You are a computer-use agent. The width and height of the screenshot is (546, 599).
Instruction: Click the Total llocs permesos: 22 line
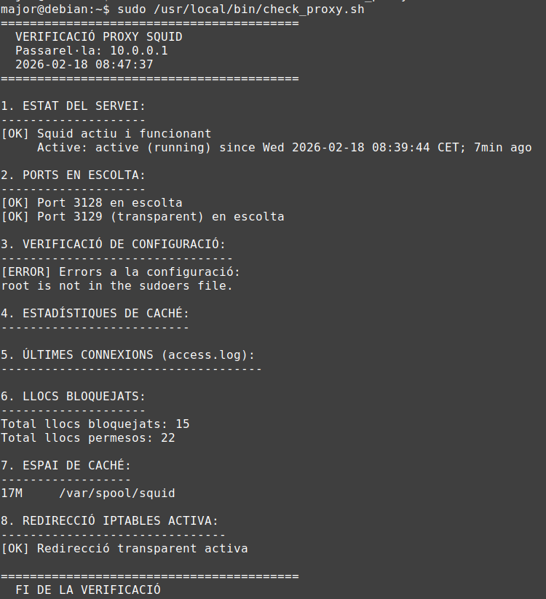point(87,438)
